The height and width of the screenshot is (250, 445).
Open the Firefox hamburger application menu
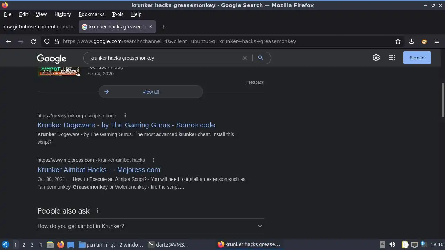click(437, 41)
